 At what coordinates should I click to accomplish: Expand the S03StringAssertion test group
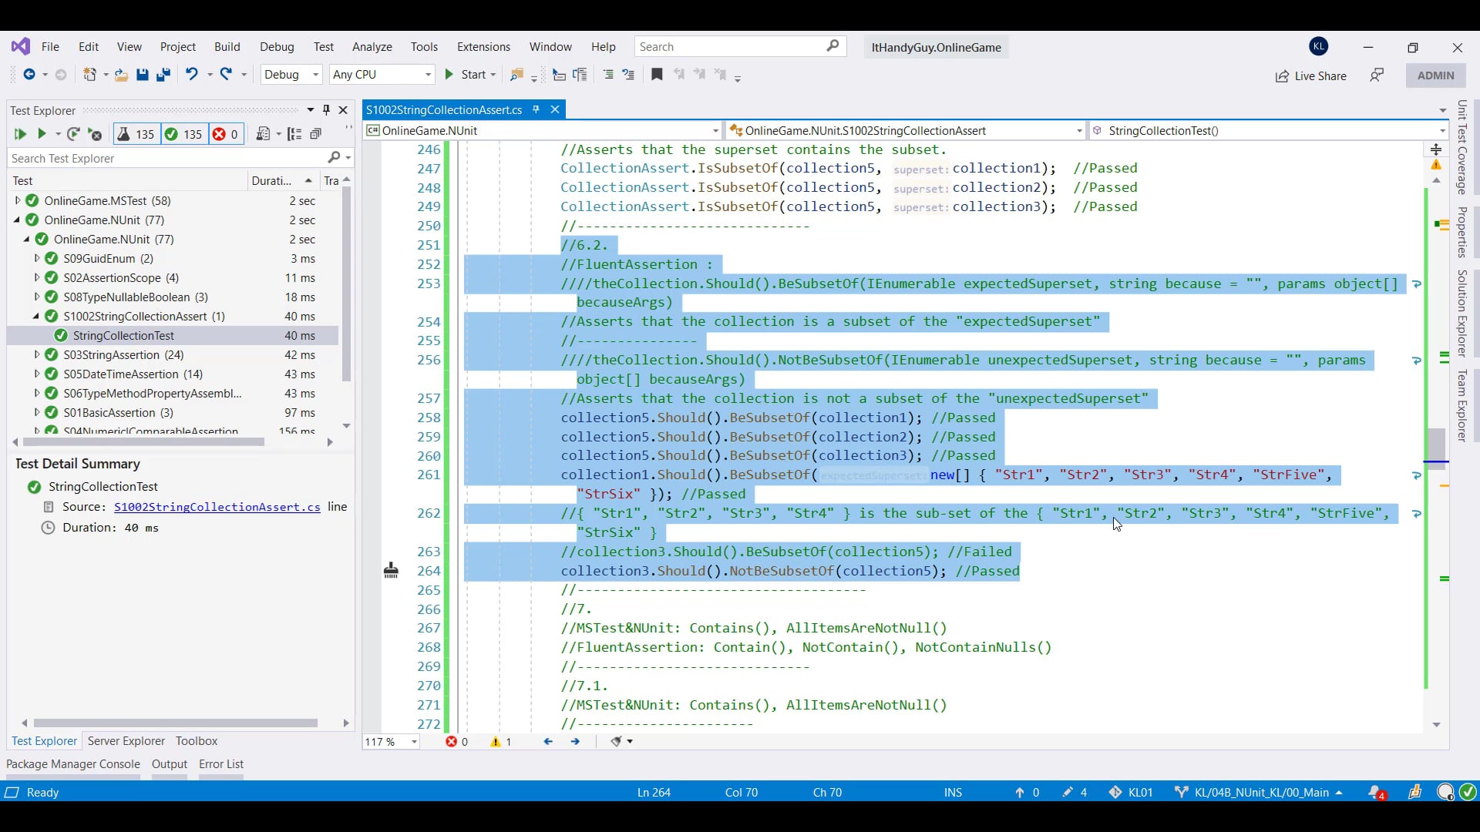coord(36,355)
